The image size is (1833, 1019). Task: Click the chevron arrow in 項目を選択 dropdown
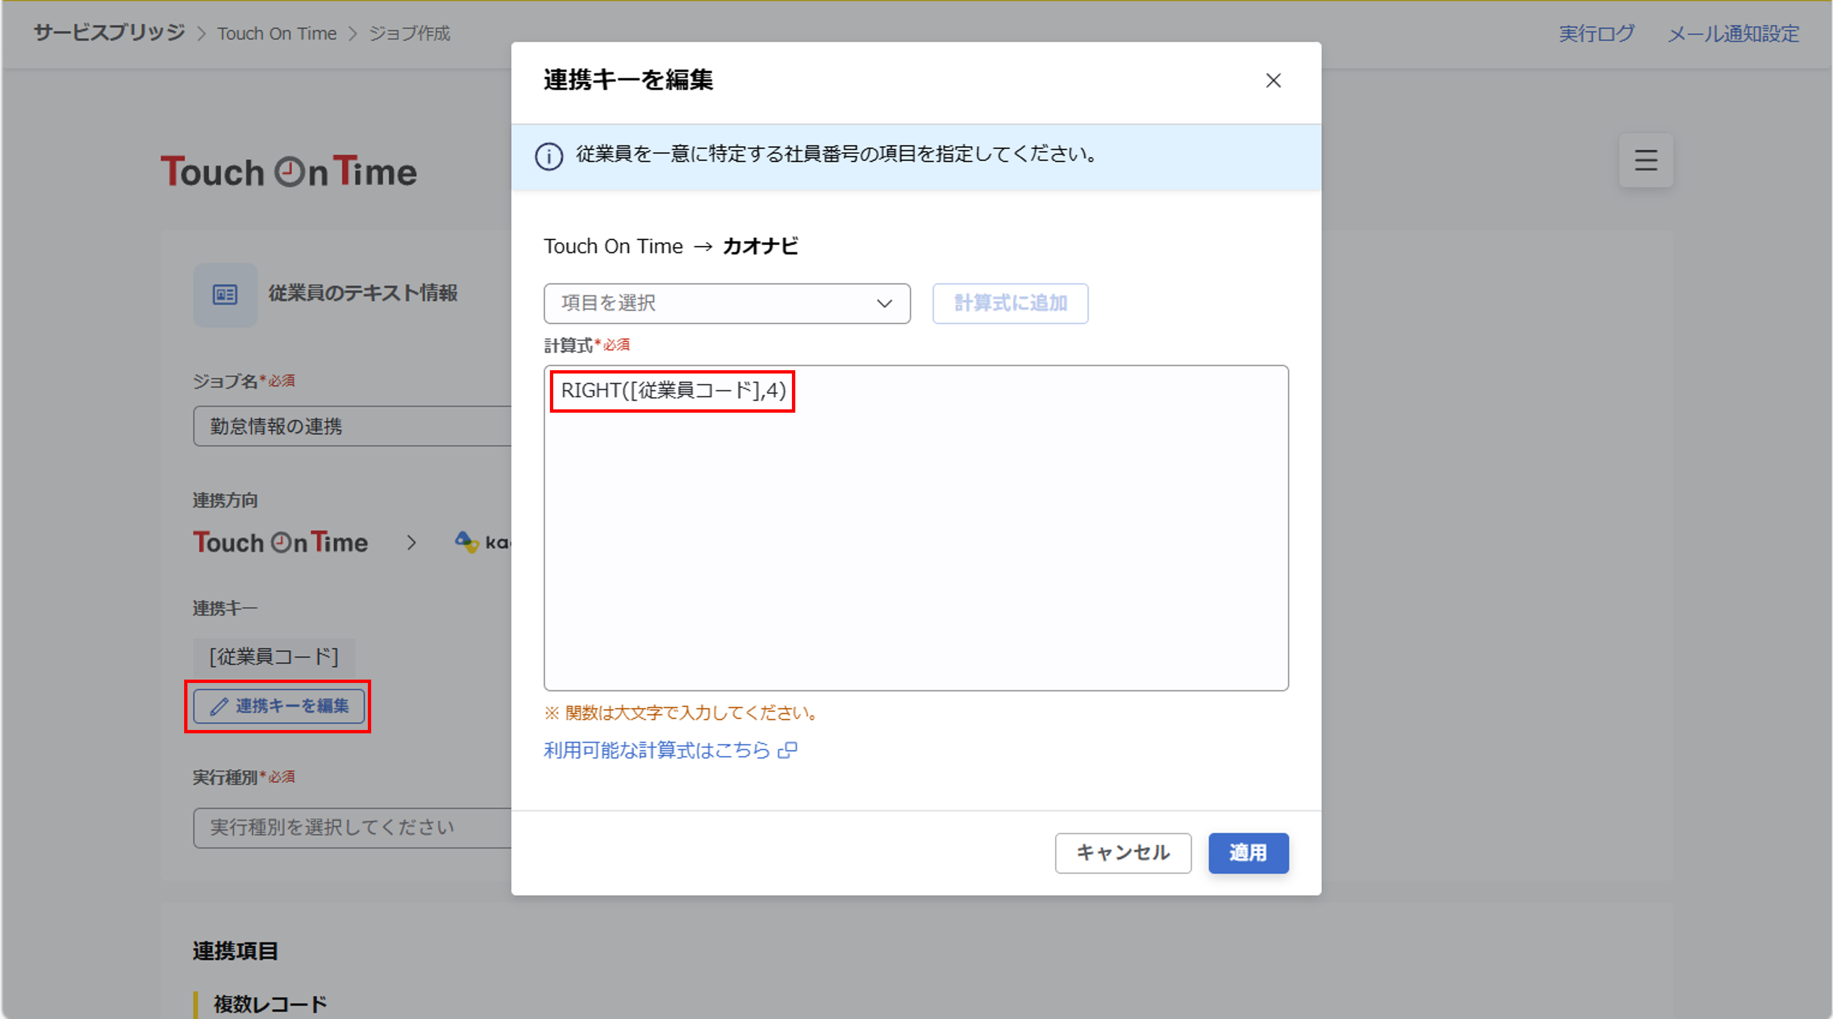click(x=884, y=304)
